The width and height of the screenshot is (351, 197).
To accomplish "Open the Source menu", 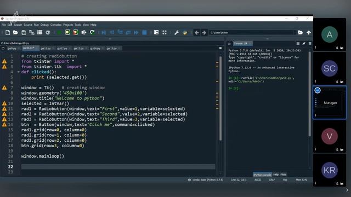I will pos(28,25).
